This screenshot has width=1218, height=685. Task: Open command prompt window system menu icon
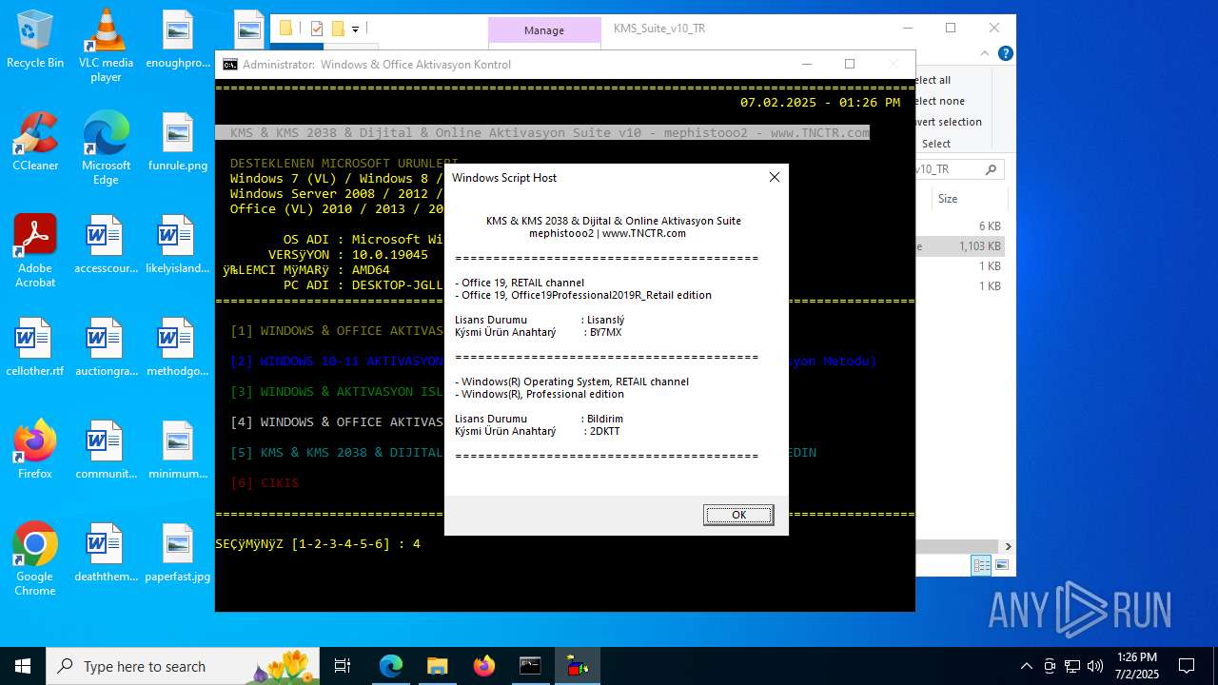(230, 65)
